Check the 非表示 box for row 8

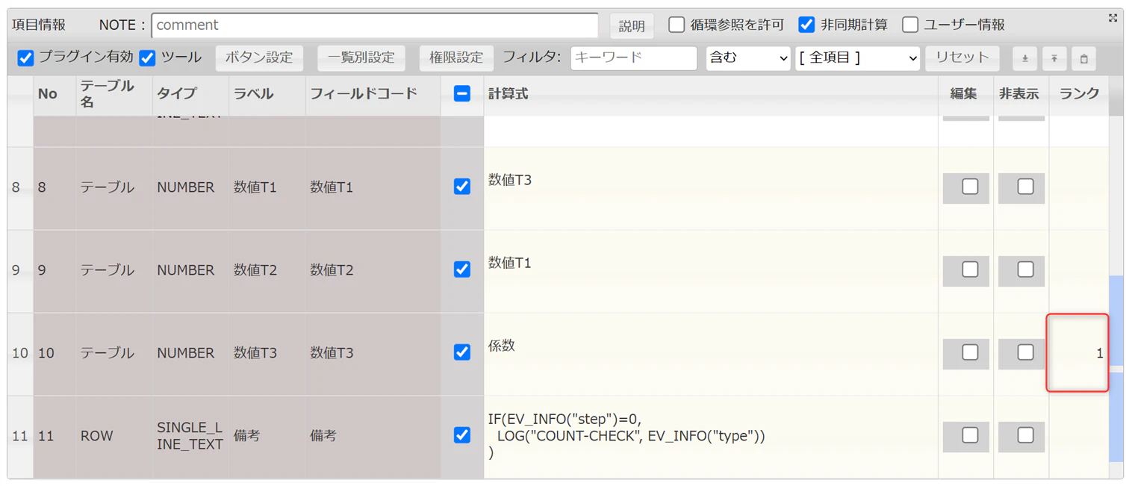1025,187
